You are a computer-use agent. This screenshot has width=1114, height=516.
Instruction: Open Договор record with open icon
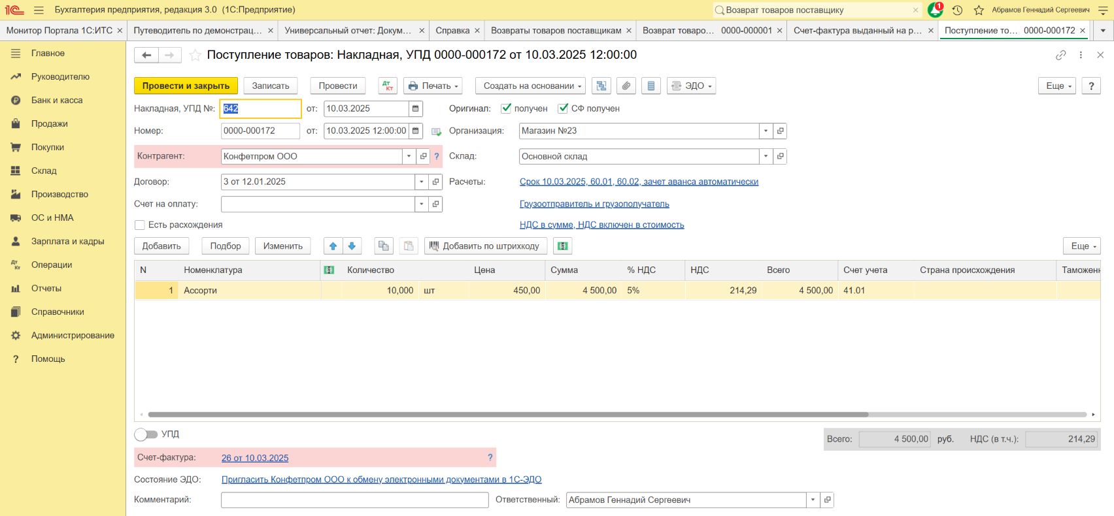(x=435, y=182)
